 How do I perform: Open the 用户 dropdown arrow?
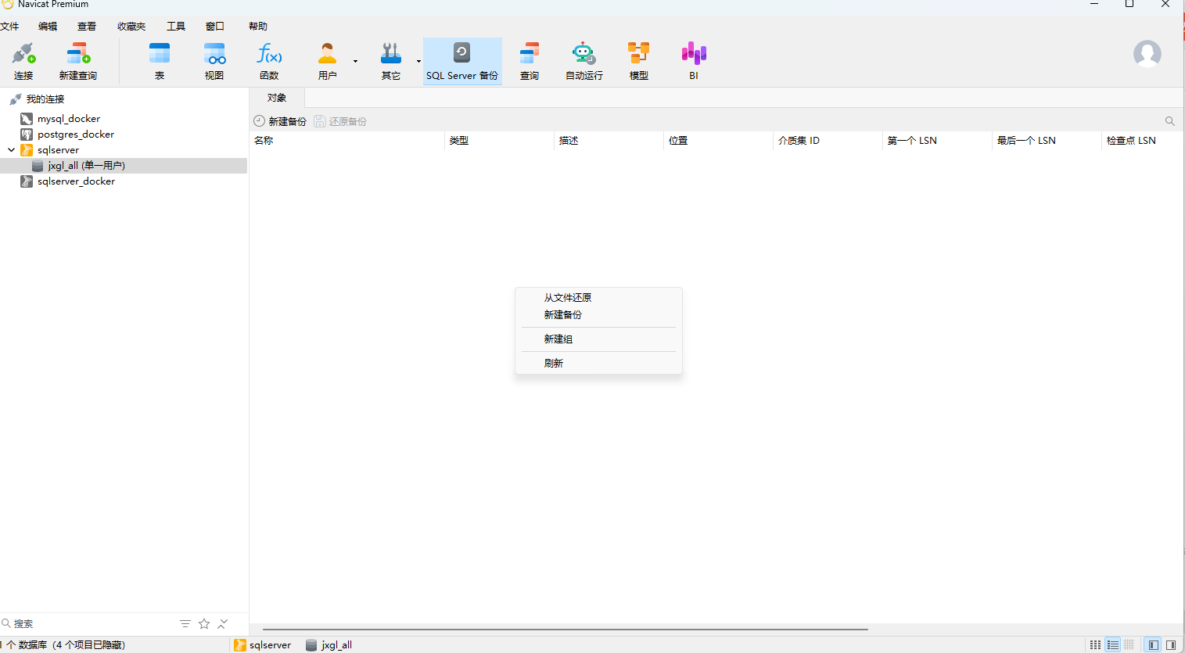(355, 61)
